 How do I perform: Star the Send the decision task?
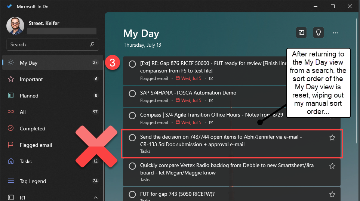coord(332,138)
